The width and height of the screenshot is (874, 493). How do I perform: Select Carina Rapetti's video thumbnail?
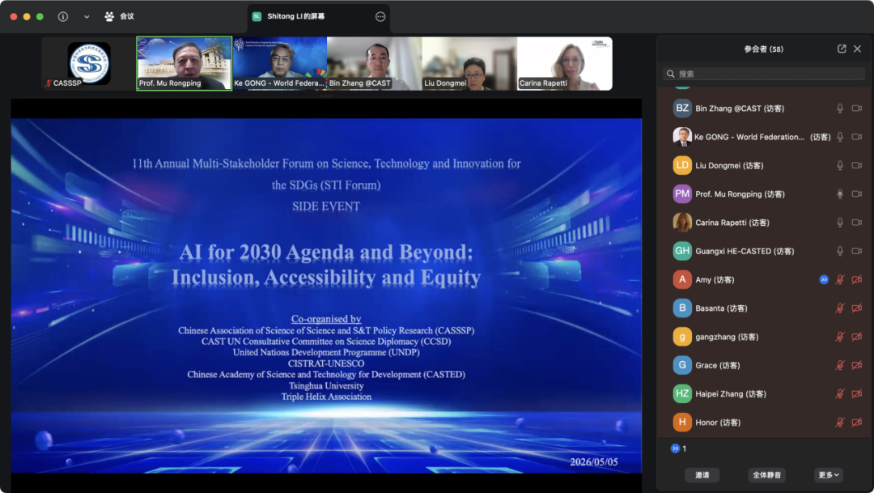pos(565,64)
